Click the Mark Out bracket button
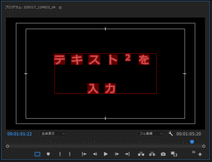The width and height of the screenshot is (212, 162). click(70, 154)
